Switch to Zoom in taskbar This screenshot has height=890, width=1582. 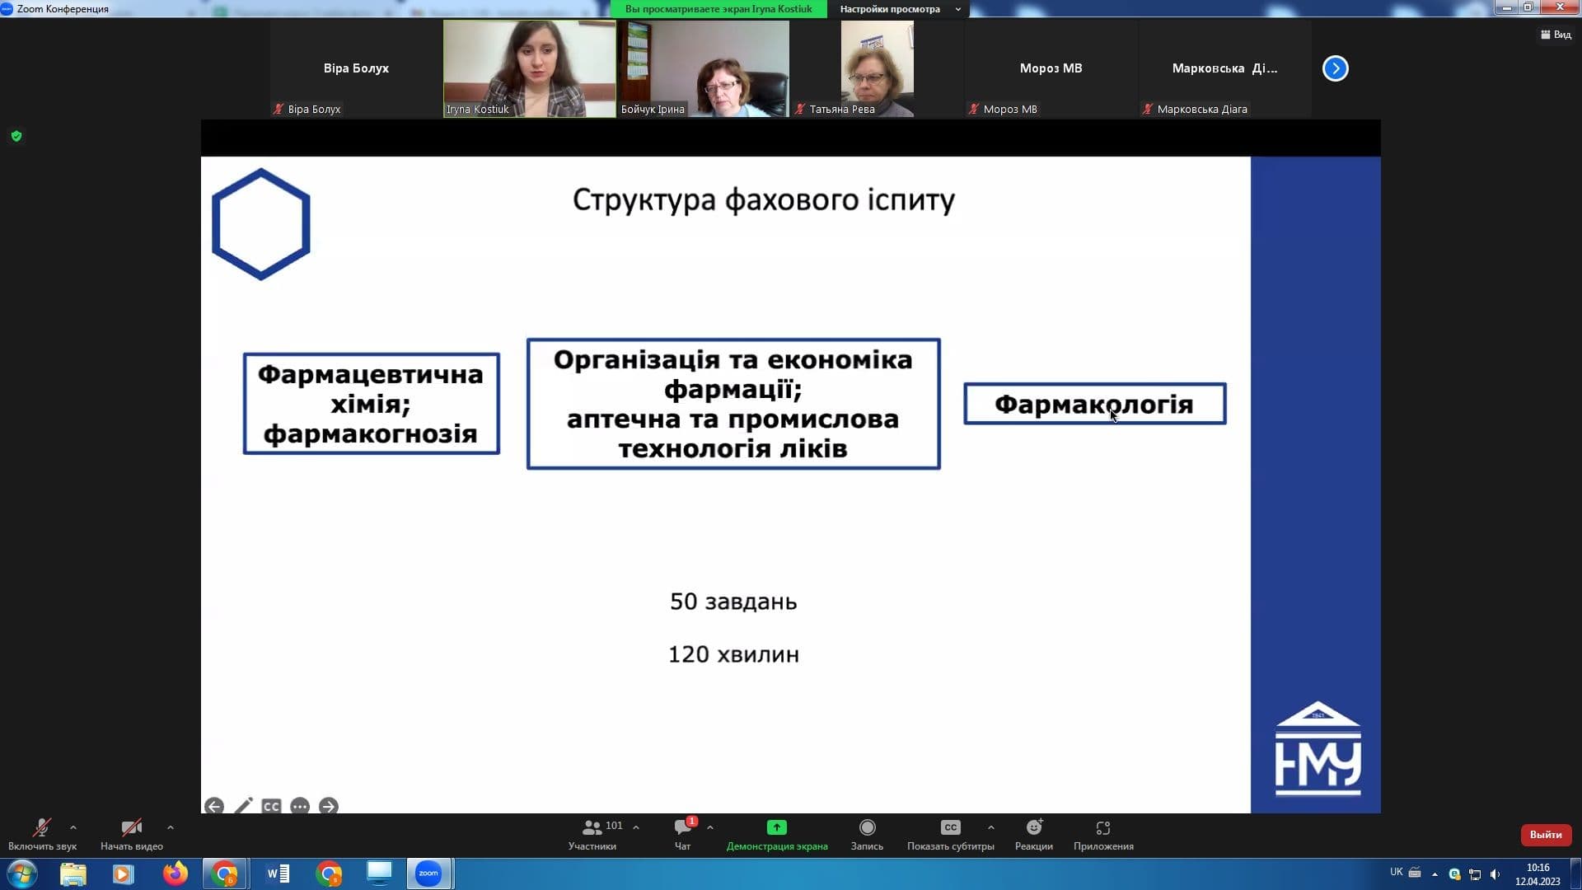coord(428,874)
